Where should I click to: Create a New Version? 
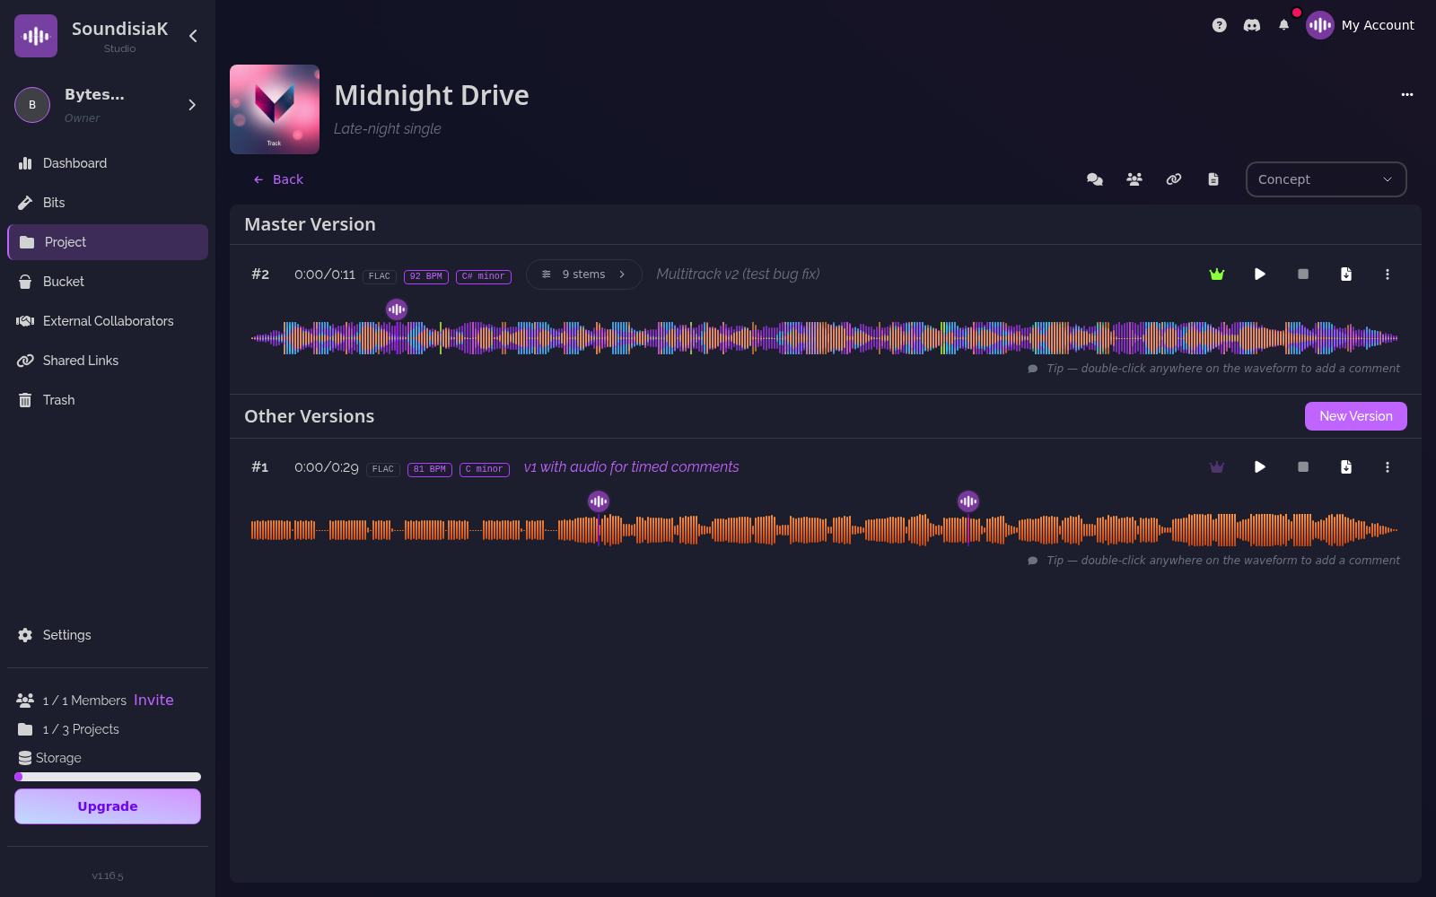pos(1356,416)
